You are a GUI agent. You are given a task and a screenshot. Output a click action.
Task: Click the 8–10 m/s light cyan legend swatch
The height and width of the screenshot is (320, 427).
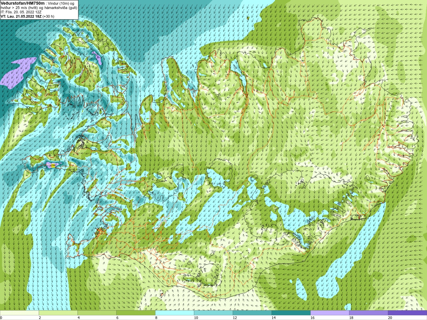tap(174, 313)
